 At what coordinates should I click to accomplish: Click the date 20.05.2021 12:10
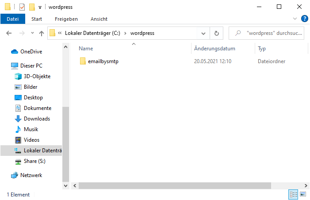(213, 61)
